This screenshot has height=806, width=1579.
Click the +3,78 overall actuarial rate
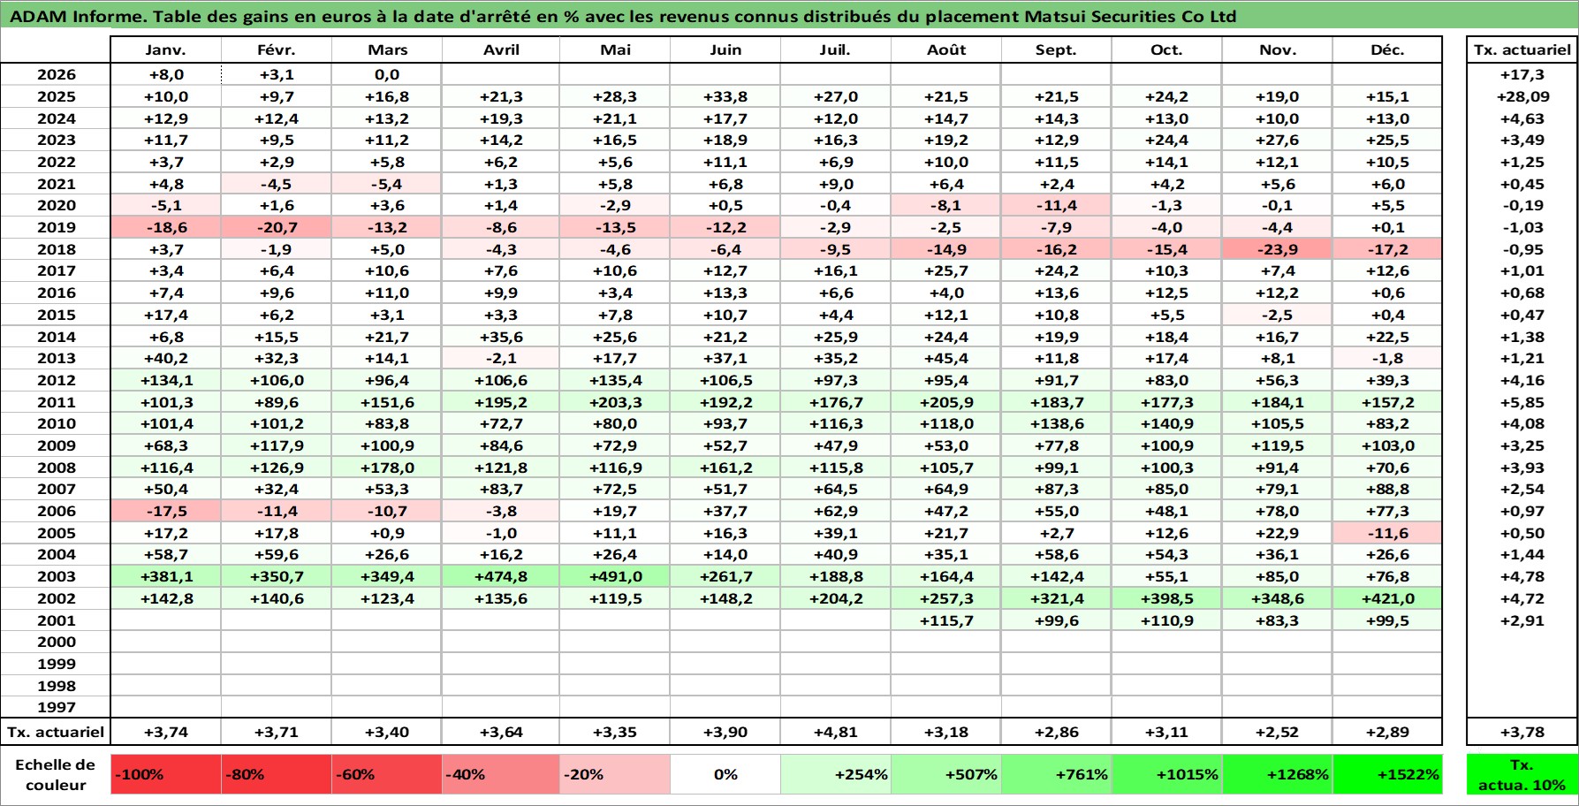coord(1522,732)
